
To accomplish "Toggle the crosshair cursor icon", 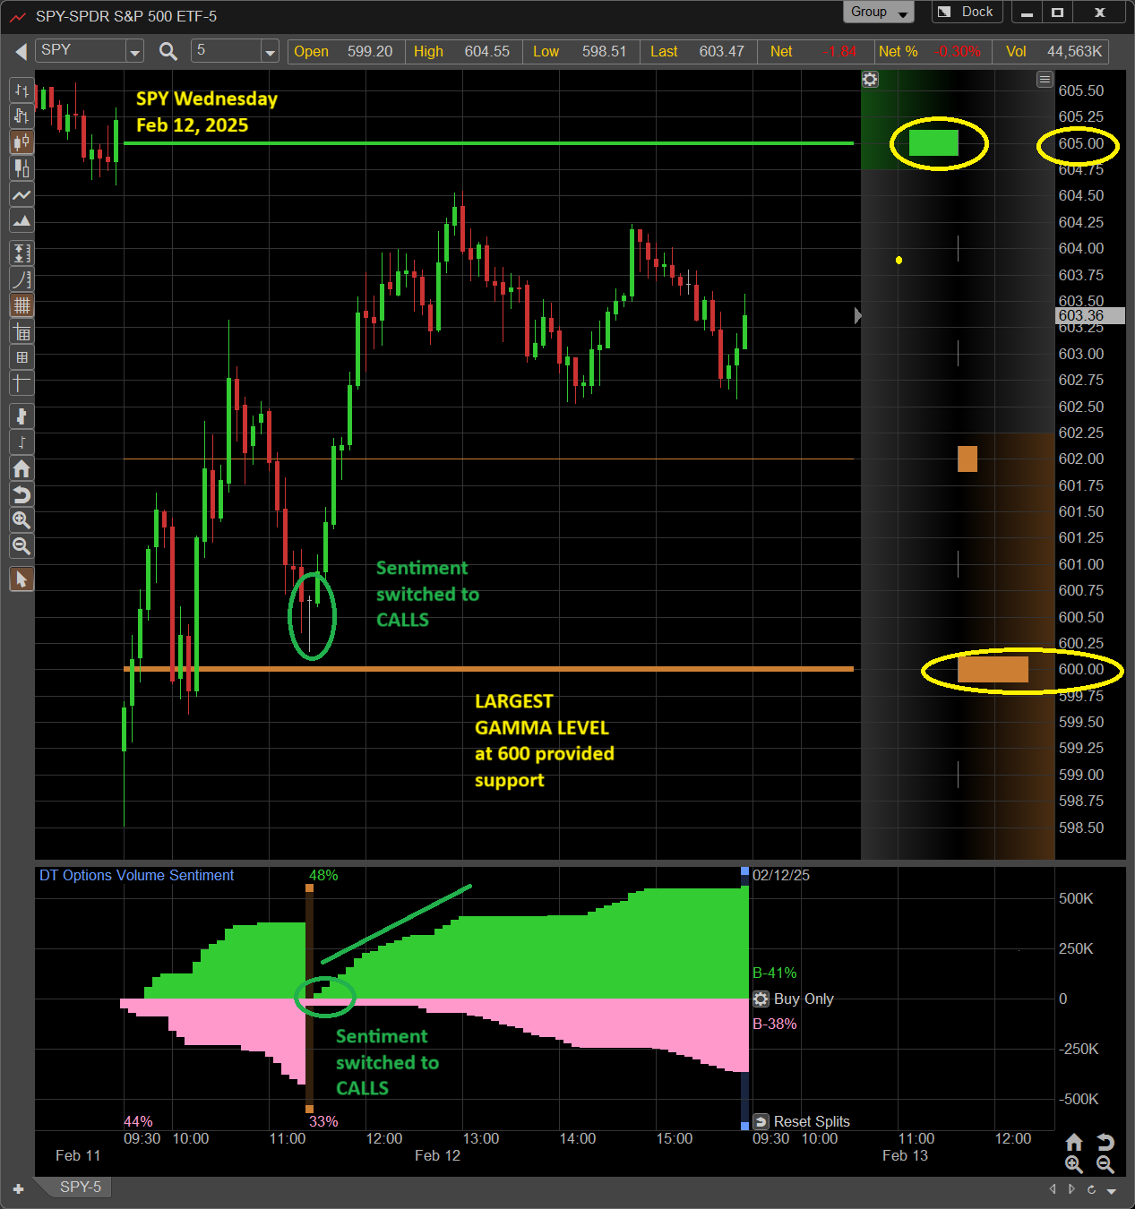I will pyautogui.click(x=21, y=384).
